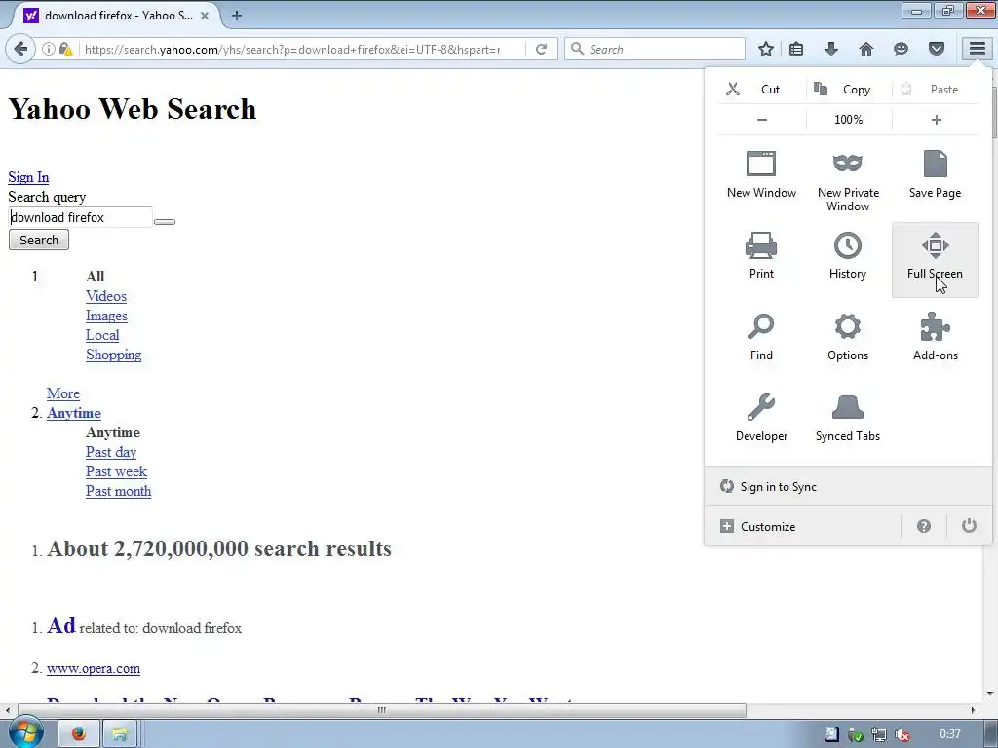Filter results to Past day
Image resolution: width=998 pixels, height=748 pixels.
tap(111, 452)
